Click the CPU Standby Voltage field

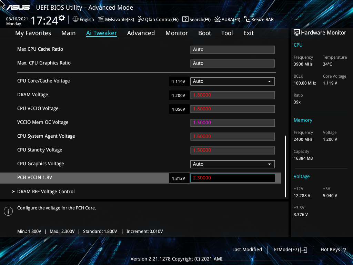(233, 150)
